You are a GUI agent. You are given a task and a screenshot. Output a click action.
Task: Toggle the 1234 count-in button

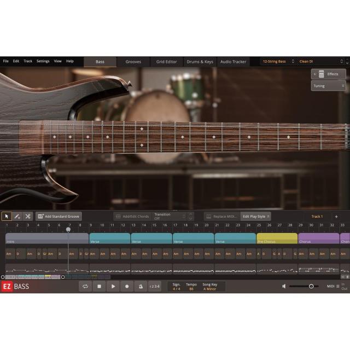(x=155, y=286)
